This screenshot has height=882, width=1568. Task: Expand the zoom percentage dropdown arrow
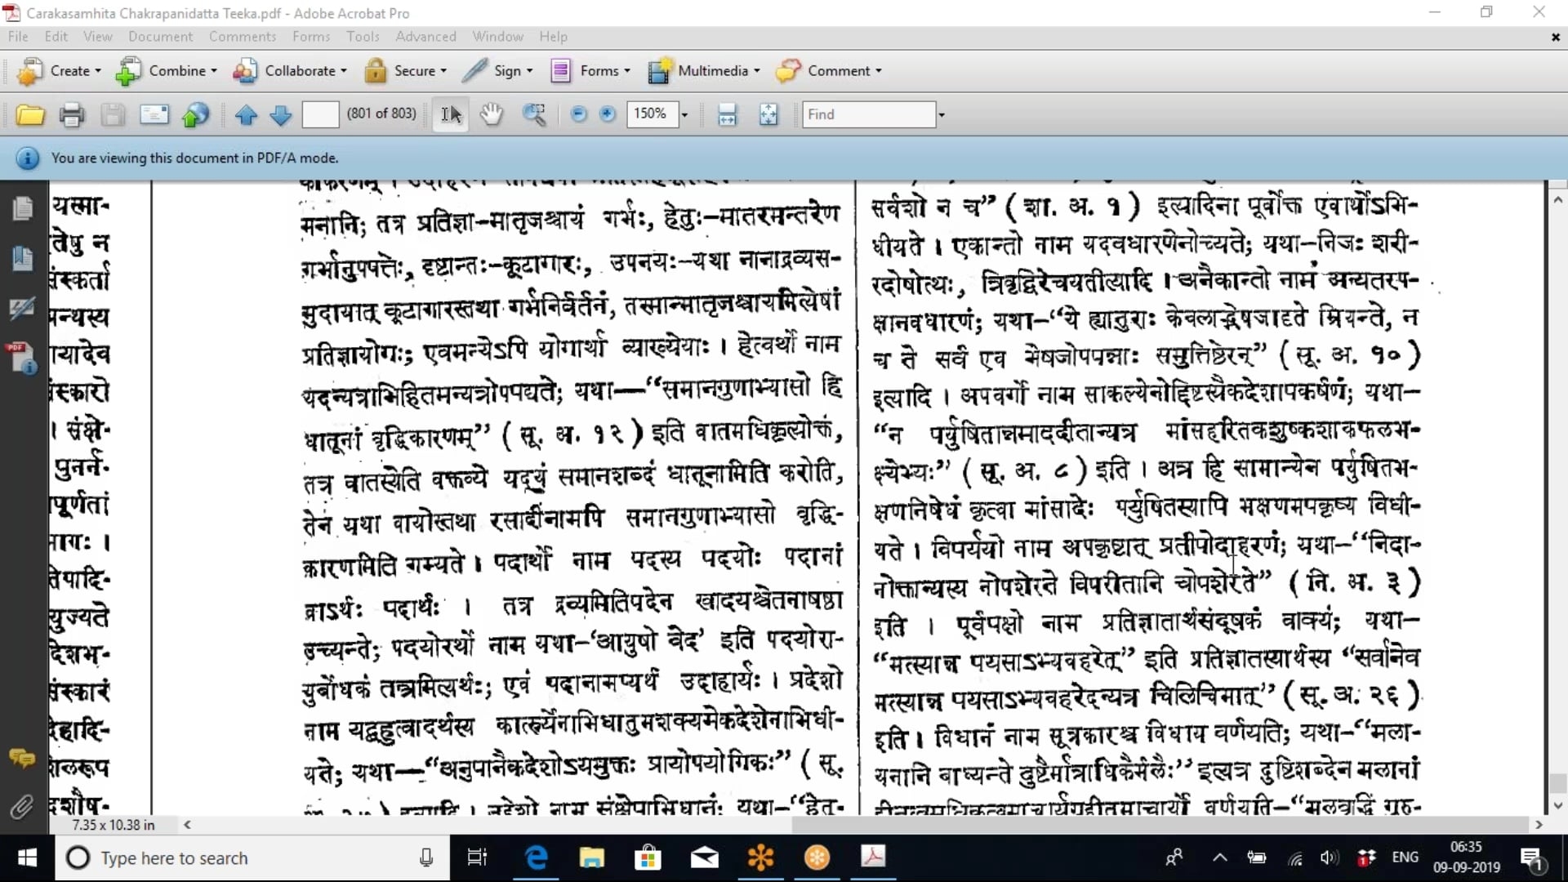684,114
